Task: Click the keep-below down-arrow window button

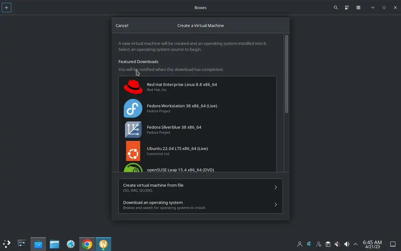Action: point(373,8)
